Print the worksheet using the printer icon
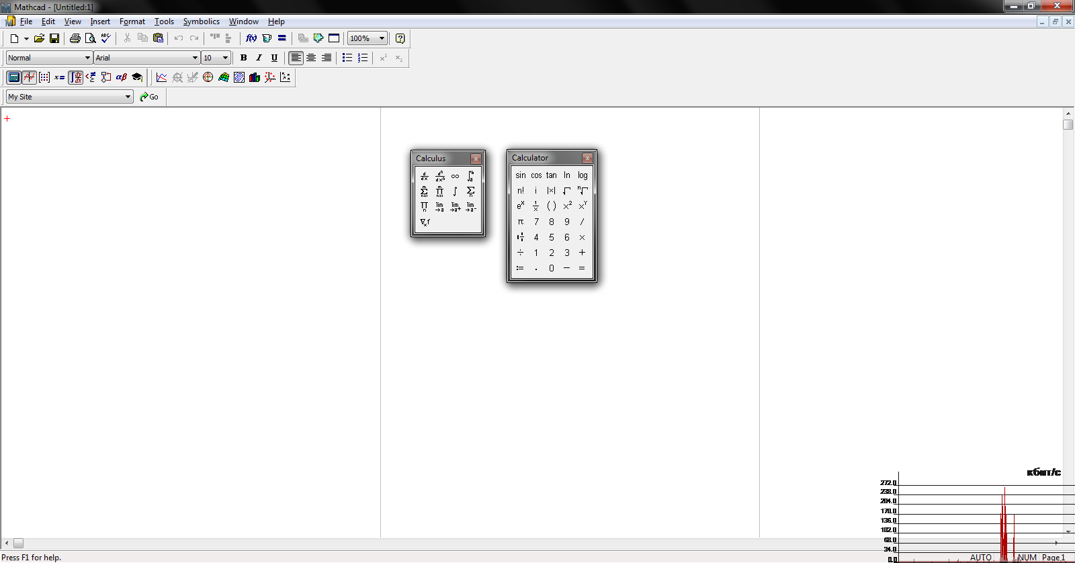Image resolution: width=1075 pixels, height=563 pixels. pos(75,38)
